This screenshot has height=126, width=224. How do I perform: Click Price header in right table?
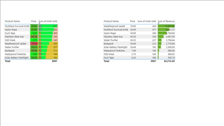(x=132, y=21)
